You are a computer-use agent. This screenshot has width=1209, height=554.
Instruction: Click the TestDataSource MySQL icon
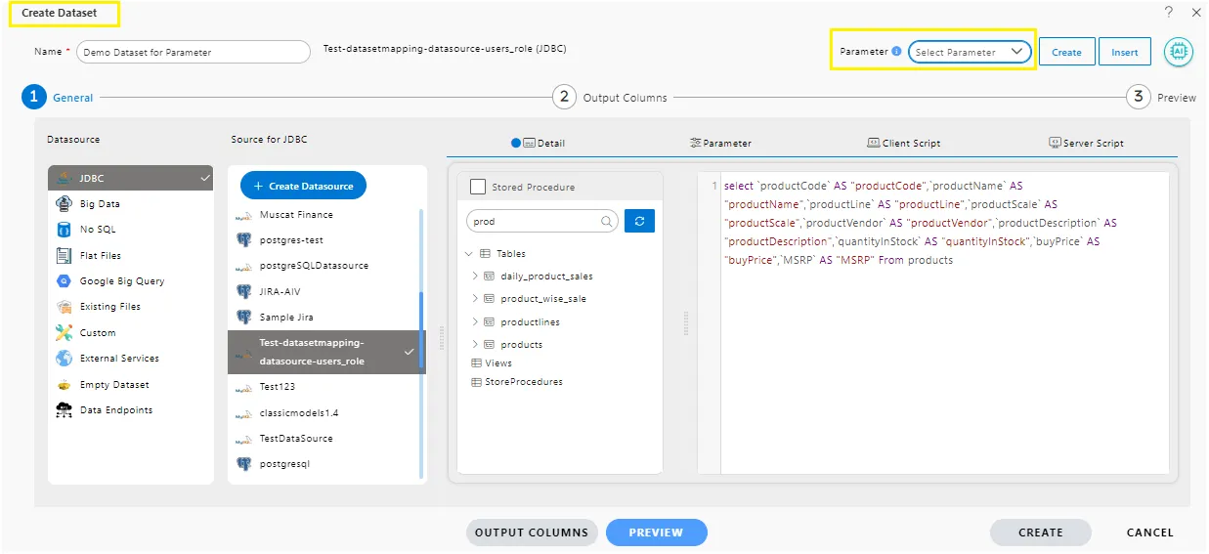tap(243, 439)
